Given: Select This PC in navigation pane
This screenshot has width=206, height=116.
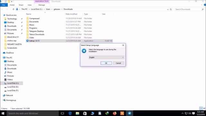Looking at the screenshot, I should coord(9,58).
